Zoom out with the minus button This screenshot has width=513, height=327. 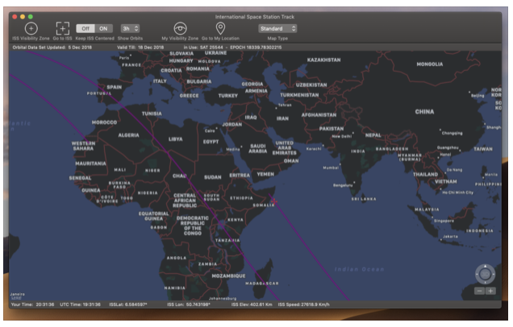[479, 291]
